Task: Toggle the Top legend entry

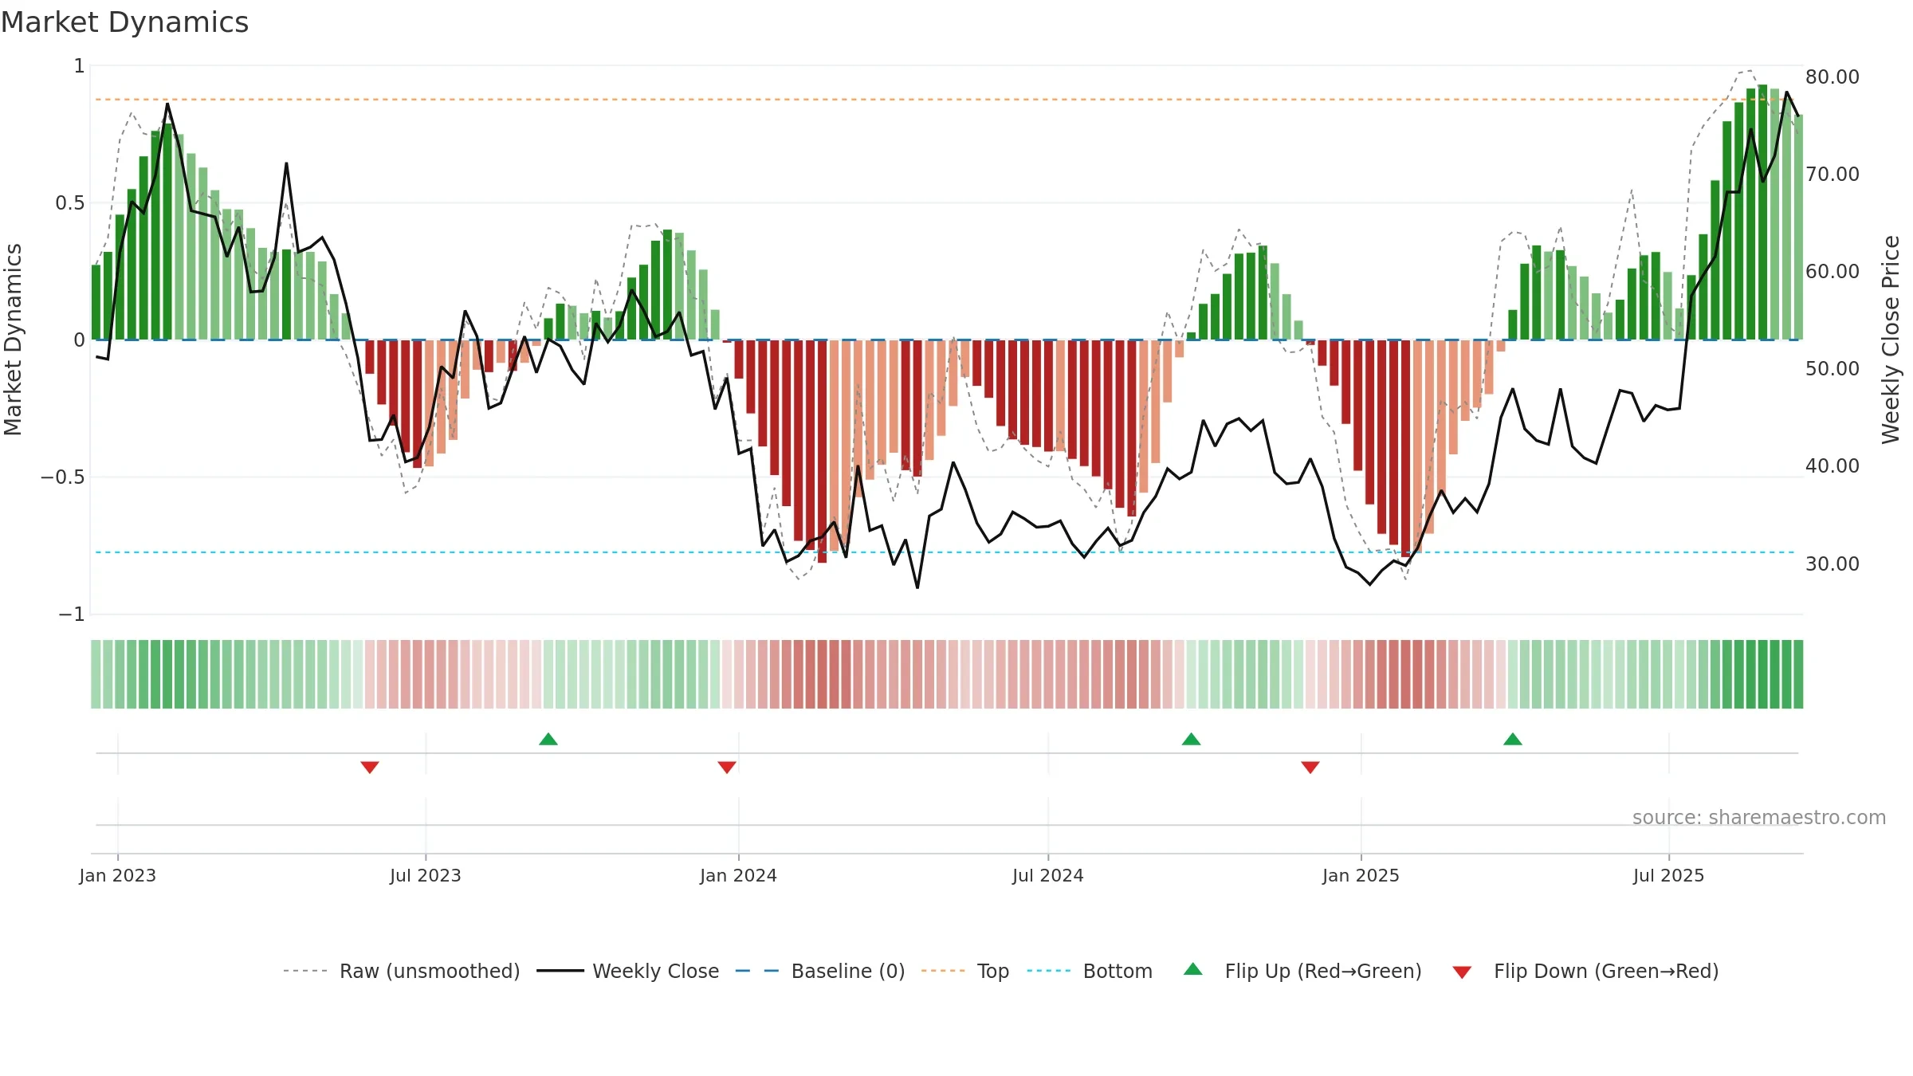Action: (x=965, y=971)
